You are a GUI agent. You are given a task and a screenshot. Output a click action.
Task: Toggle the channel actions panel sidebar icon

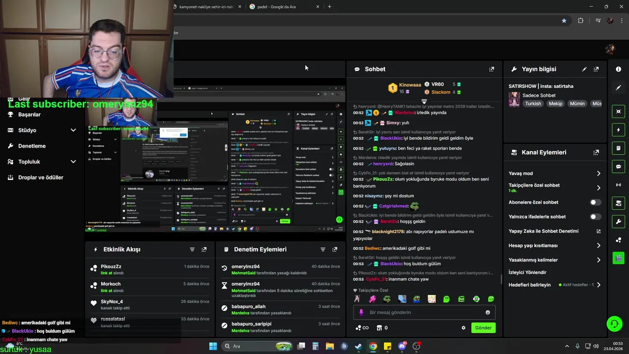[618, 203]
